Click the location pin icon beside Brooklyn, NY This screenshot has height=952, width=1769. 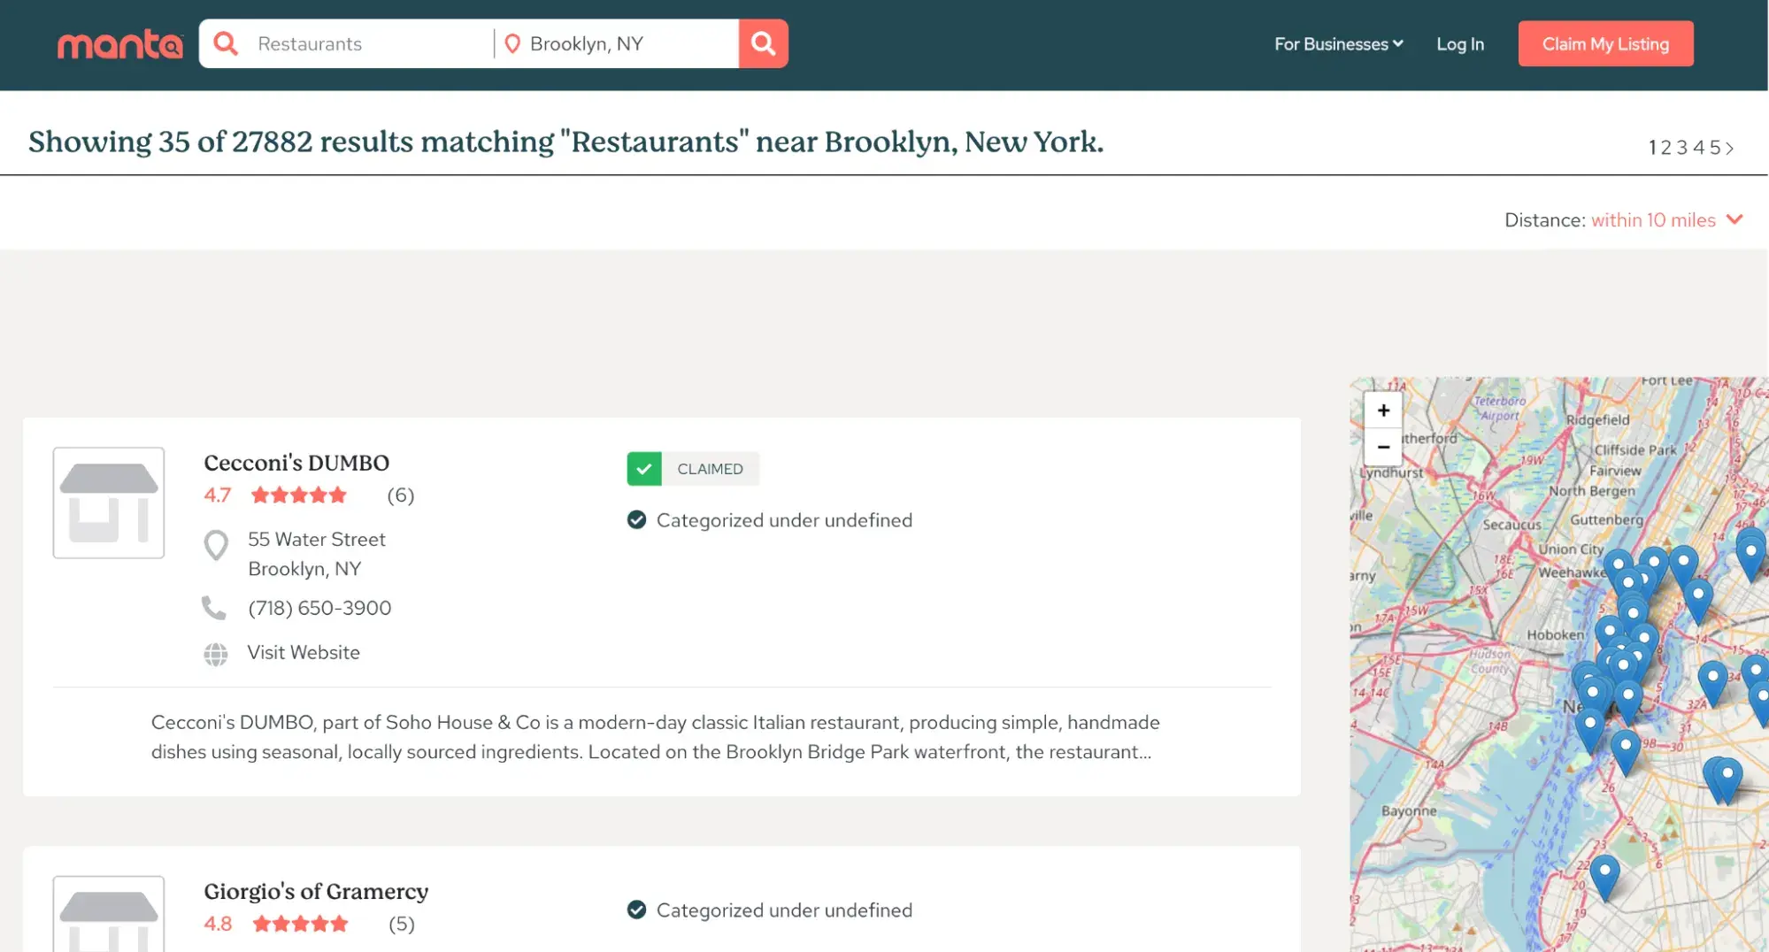coord(511,43)
